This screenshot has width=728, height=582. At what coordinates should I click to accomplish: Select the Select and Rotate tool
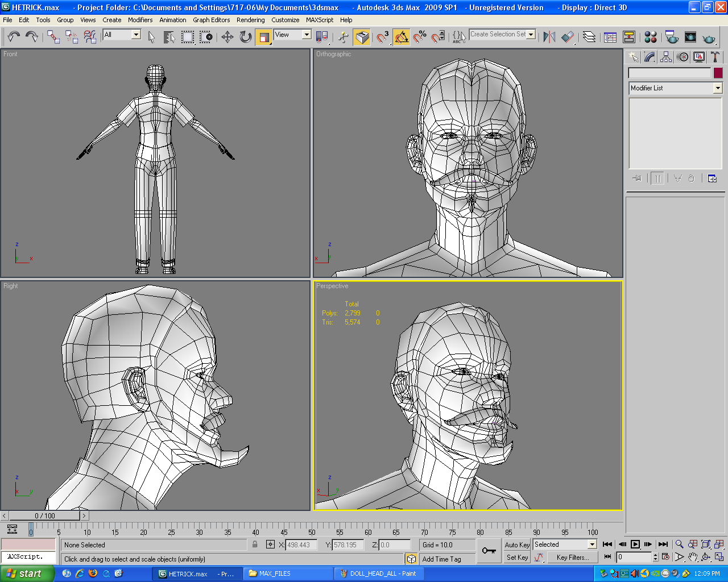coord(246,37)
